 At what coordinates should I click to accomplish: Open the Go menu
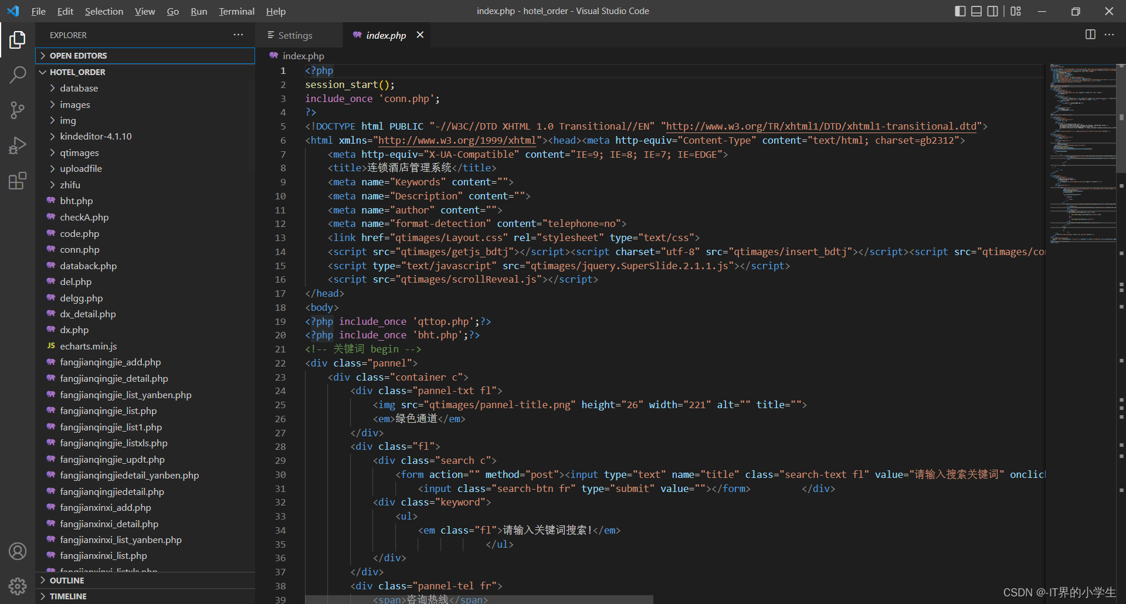click(x=172, y=11)
